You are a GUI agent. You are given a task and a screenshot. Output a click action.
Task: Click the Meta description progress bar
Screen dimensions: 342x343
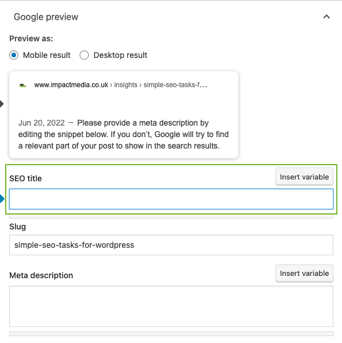[x=171, y=334]
